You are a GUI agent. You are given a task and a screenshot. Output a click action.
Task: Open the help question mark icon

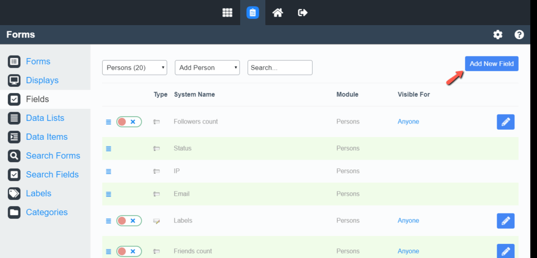(x=519, y=35)
